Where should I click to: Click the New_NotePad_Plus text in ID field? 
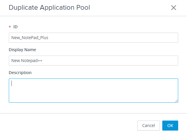tap(30, 38)
